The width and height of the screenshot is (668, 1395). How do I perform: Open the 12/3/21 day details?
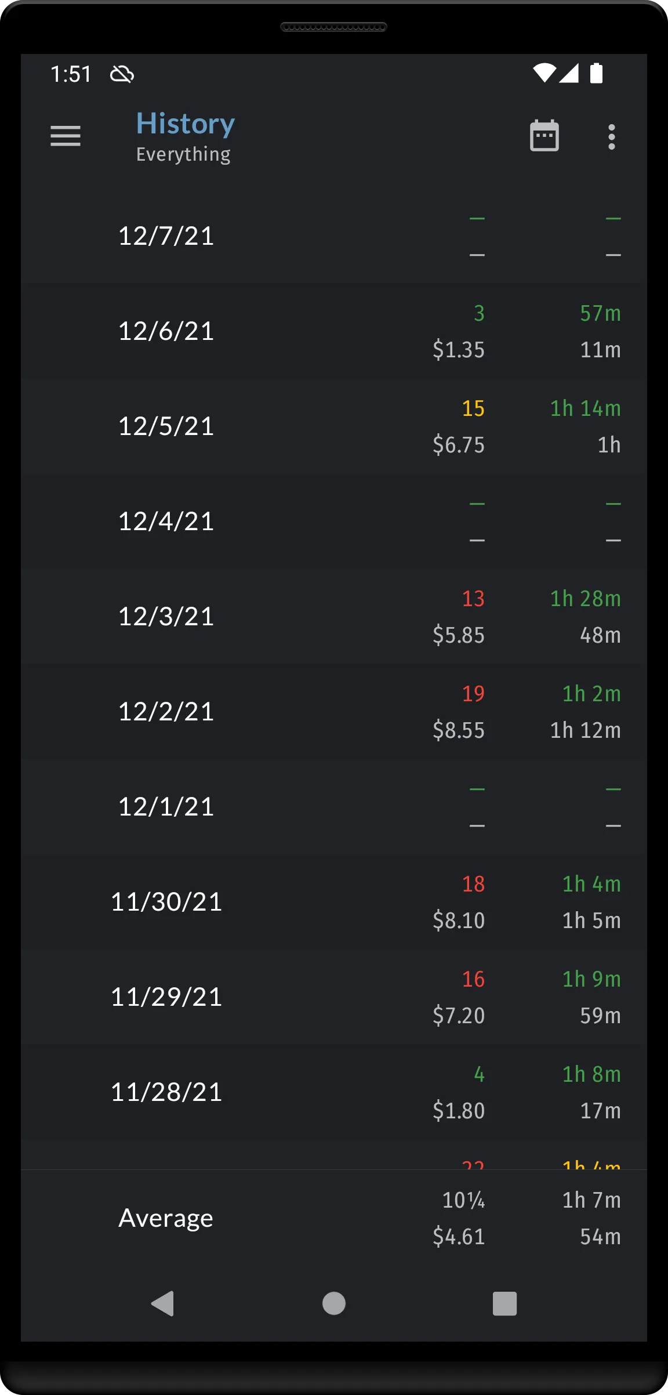click(x=334, y=617)
